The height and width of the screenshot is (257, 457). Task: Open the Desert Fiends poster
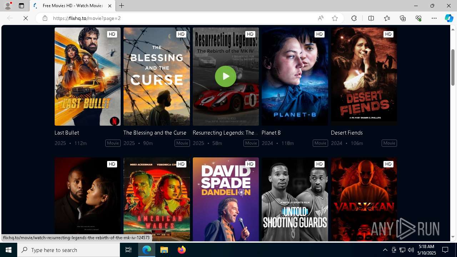pos(364,76)
